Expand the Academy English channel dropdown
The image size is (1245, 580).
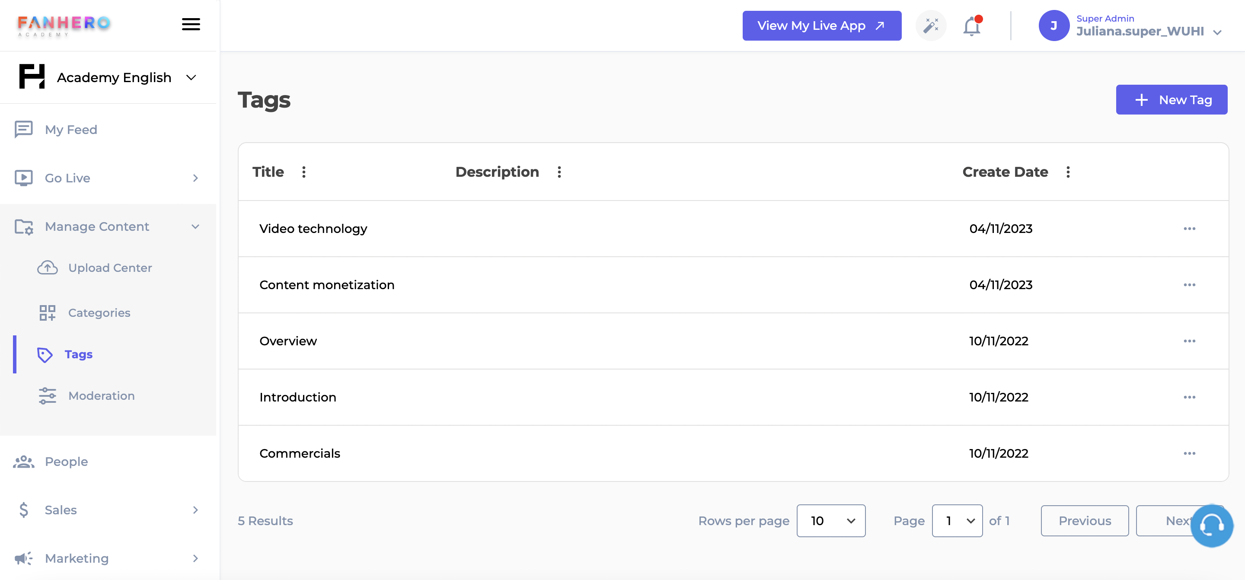[x=191, y=77]
